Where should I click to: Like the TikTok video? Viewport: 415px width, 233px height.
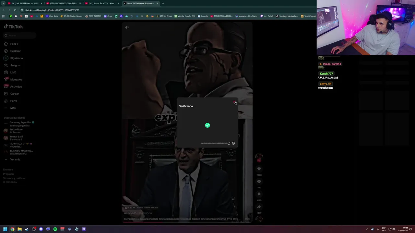point(259,169)
